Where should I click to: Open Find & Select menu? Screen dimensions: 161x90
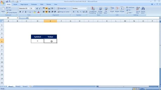(143, 10)
